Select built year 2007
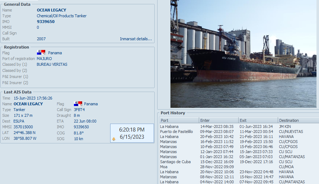Image resolution: width=319 pixels, height=184 pixels. click(x=41, y=39)
